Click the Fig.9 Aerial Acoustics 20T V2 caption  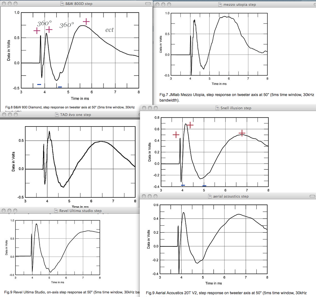tap(226, 293)
